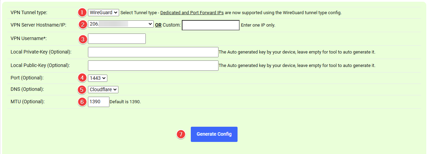Open Dedicated and Port Forward IPs link
428x154 pixels.
pos(192,13)
